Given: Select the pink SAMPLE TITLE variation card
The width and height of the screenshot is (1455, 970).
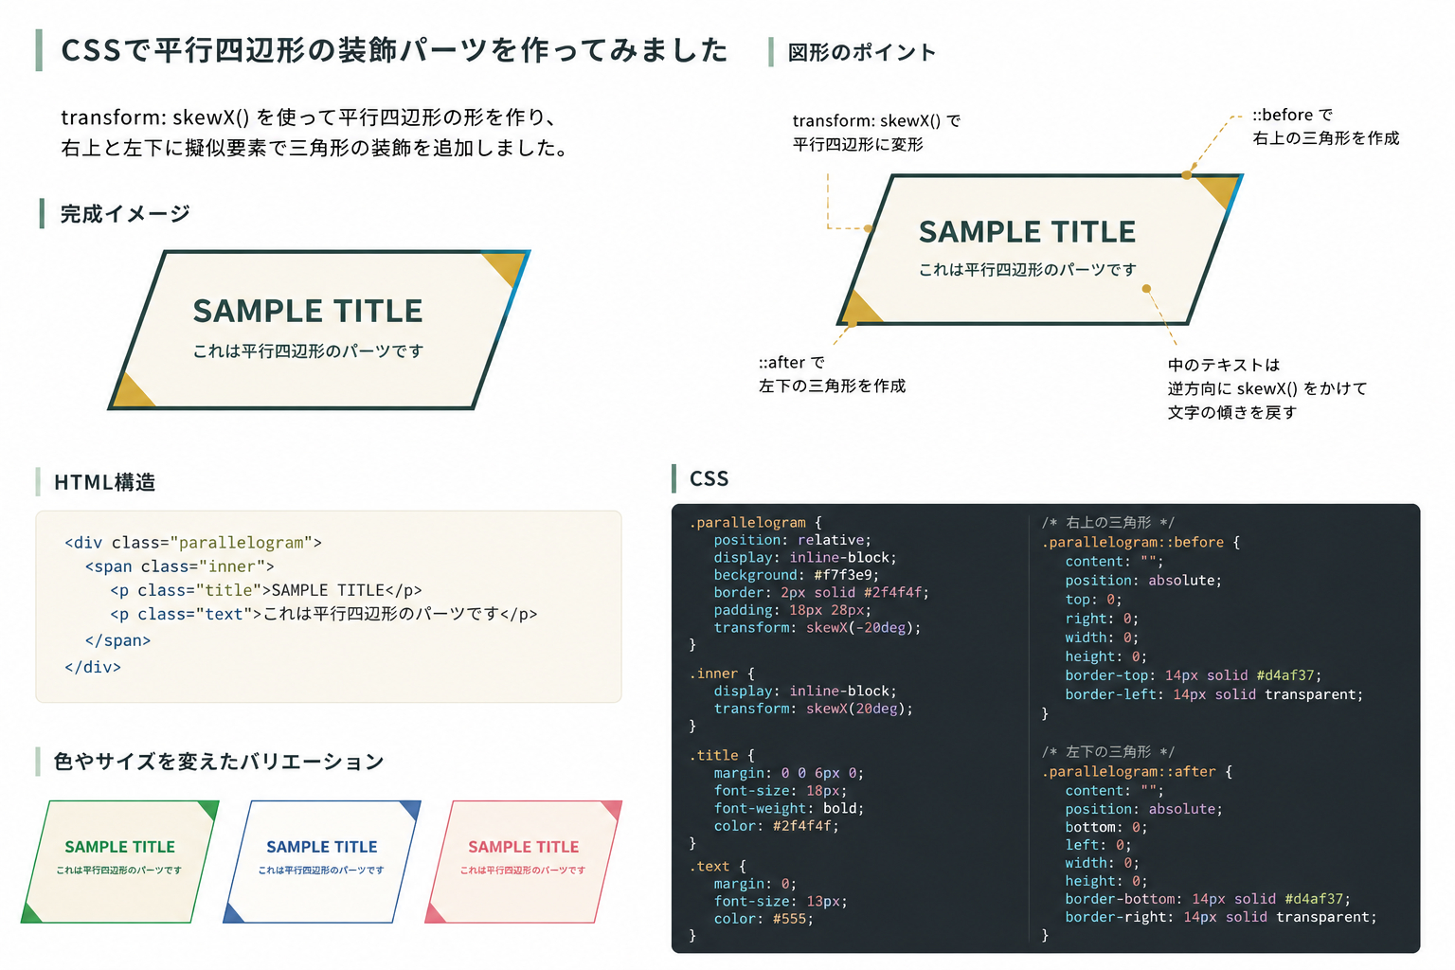Looking at the screenshot, I should 524,861.
